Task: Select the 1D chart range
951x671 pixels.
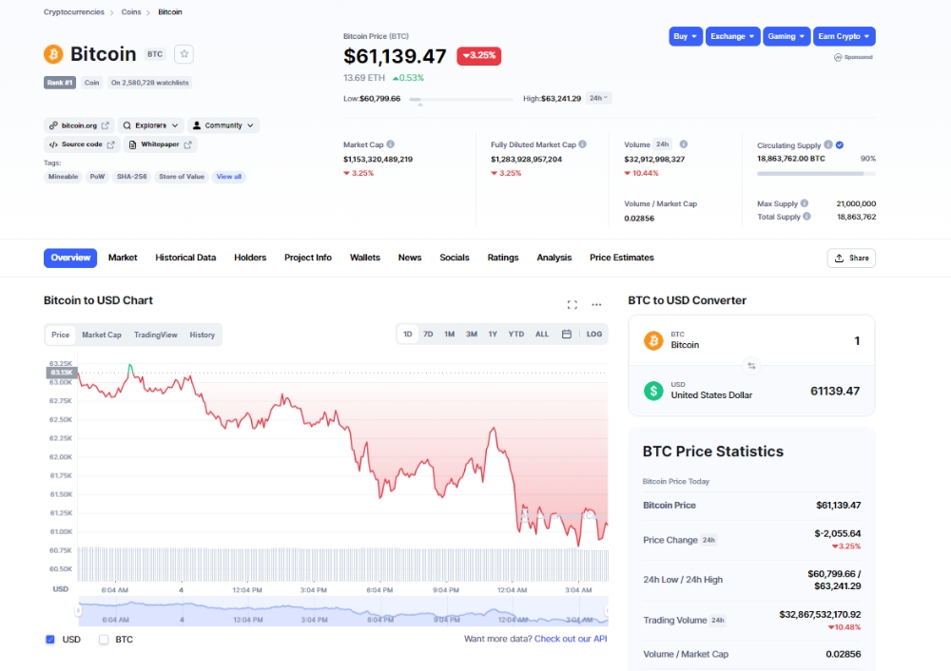Action: coord(408,334)
